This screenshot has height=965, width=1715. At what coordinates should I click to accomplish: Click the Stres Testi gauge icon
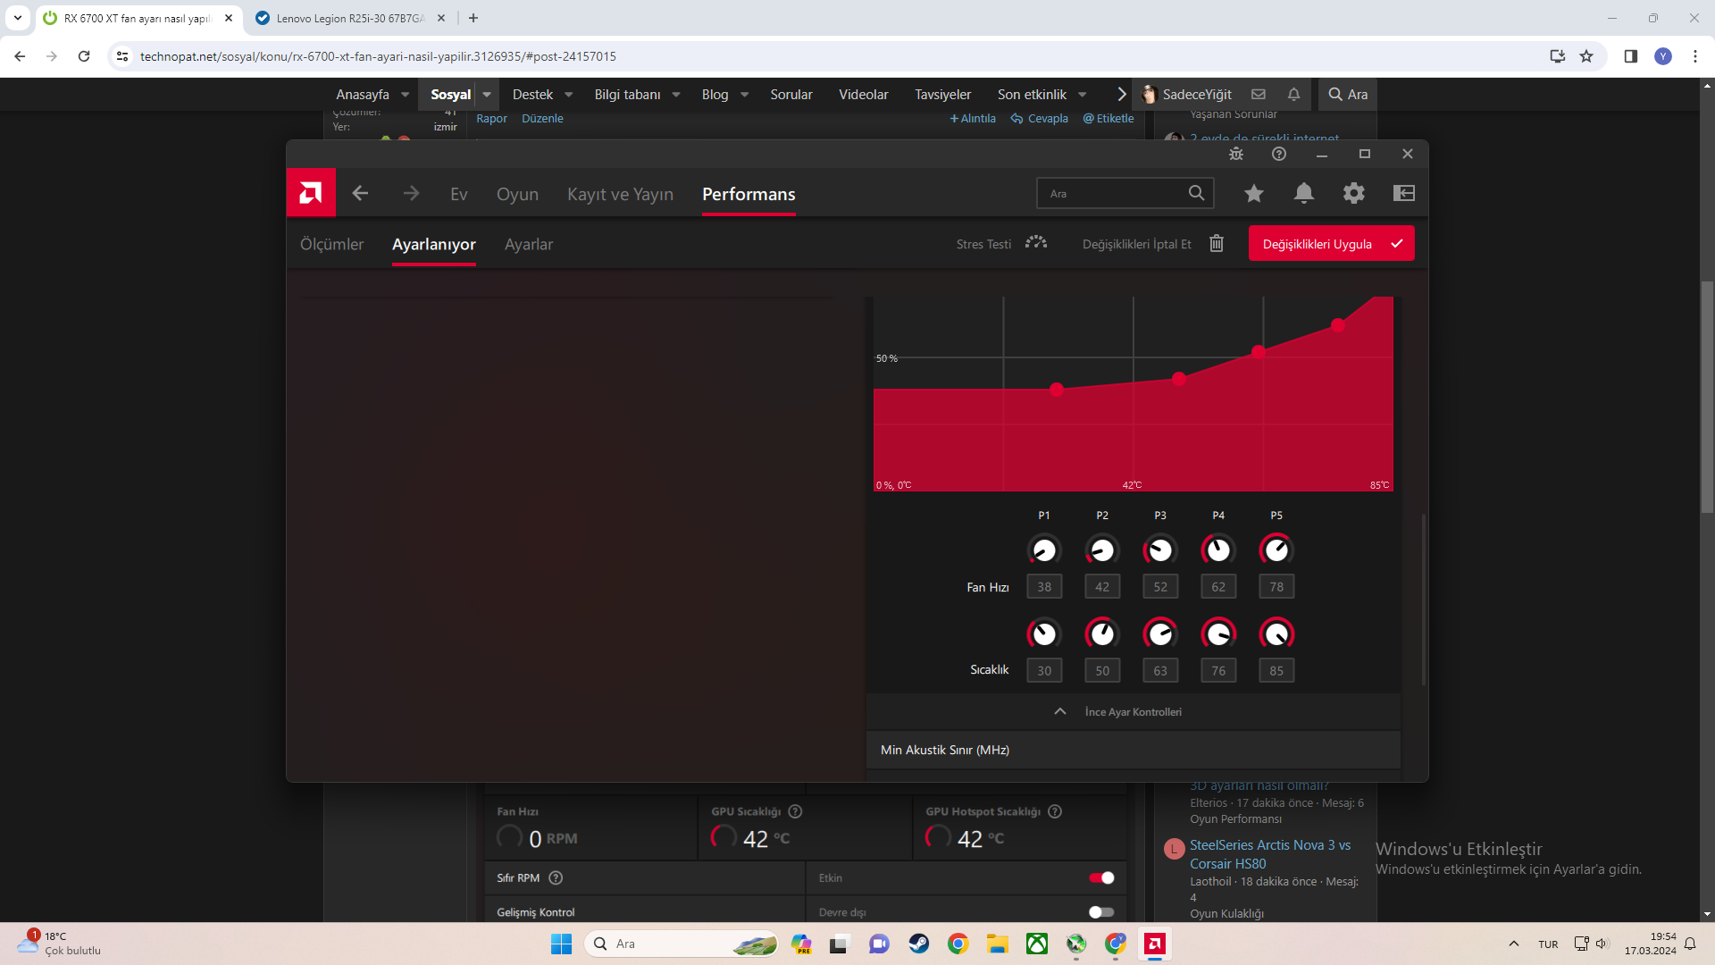click(x=1036, y=243)
